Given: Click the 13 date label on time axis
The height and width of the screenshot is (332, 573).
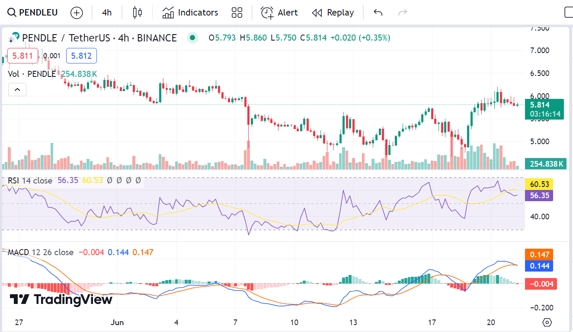Looking at the screenshot, I should click(x=353, y=323).
